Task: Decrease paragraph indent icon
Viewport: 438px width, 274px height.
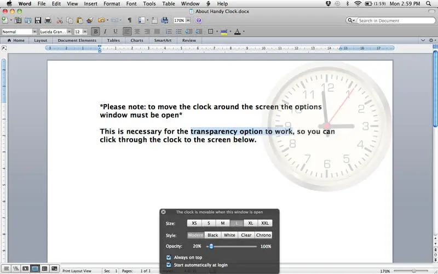Action: tap(189, 32)
